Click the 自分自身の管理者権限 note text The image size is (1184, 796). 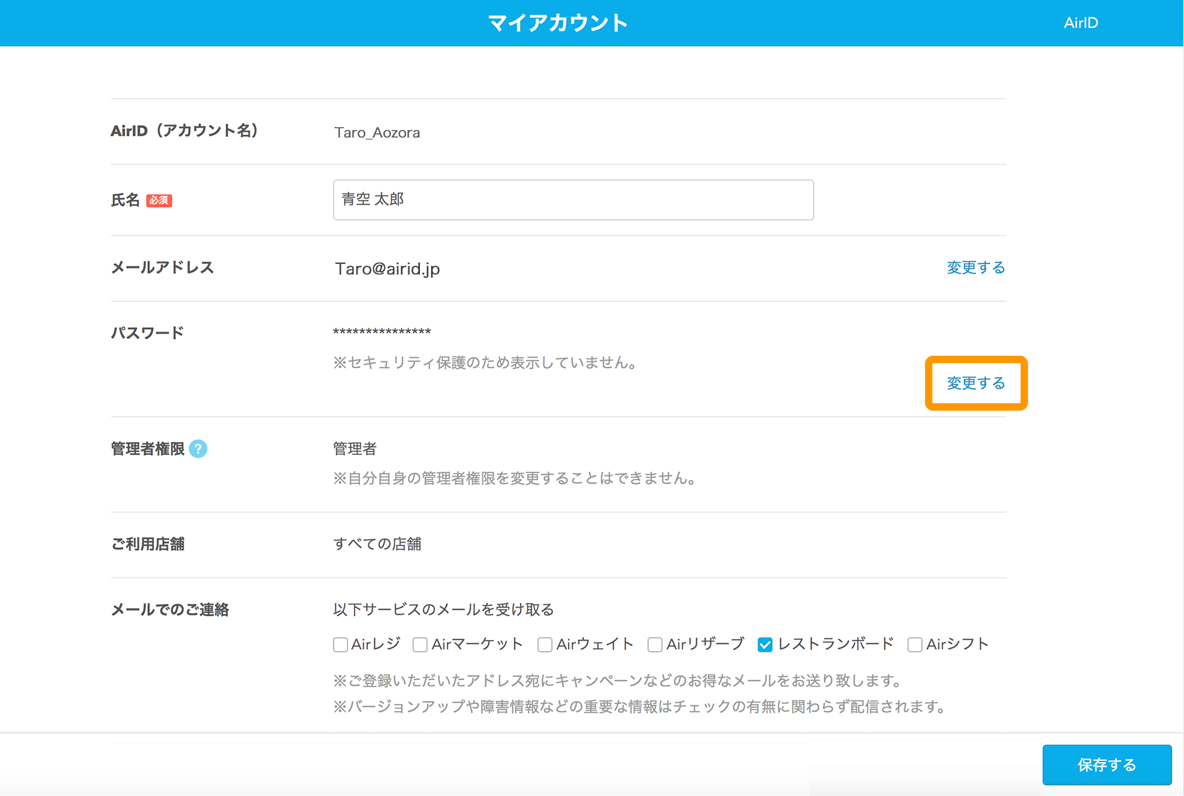click(x=515, y=478)
